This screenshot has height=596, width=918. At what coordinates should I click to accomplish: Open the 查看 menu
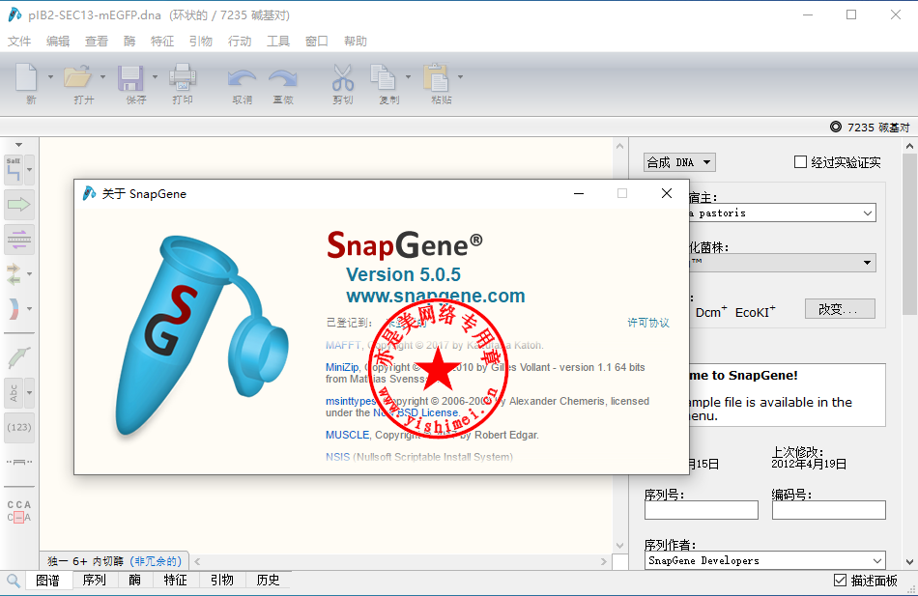coord(97,41)
